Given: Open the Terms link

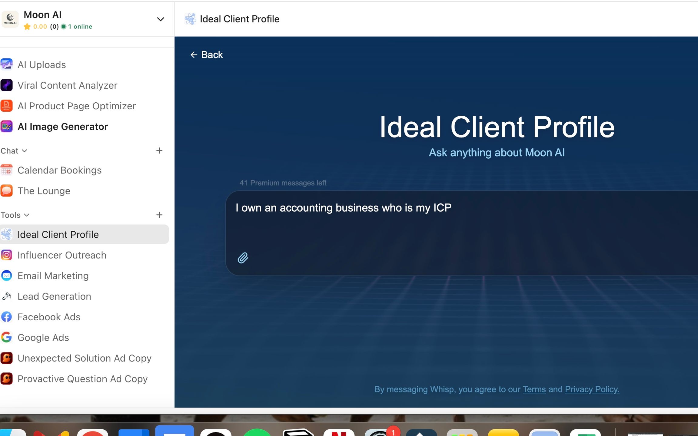Looking at the screenshot, I should pos(534,389).
